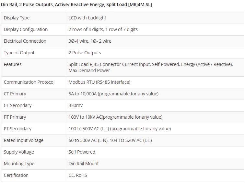Click the Din Rail Mount value

pos(84,164)
